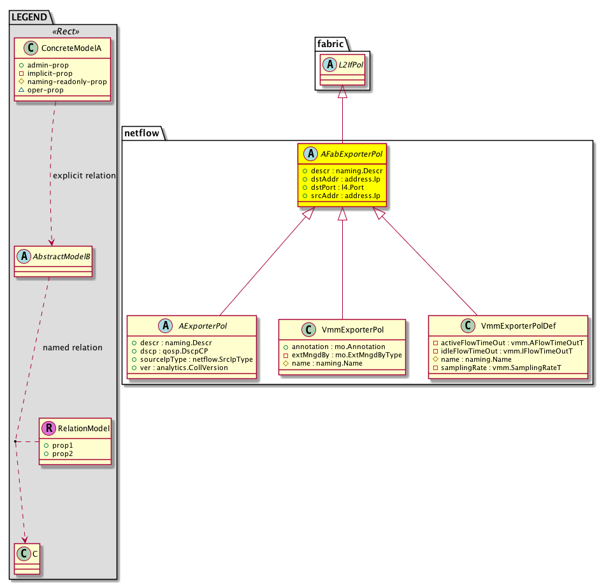The height and width of the screenshot is (586, 606).
Task: Click the "named relation" arrow label
Action: point(72,348)
